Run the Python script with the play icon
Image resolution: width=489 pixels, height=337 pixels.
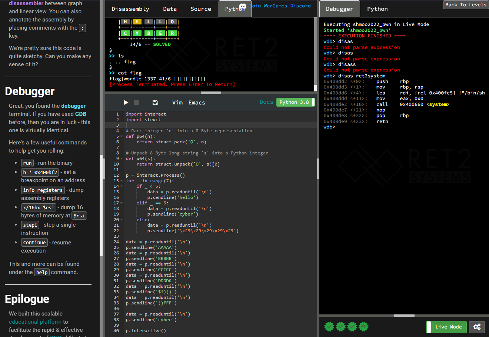[x=126, y=102]
